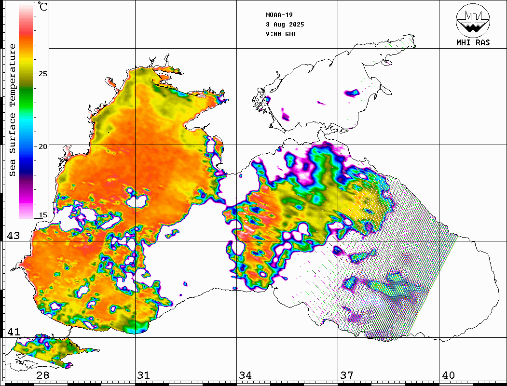This screenshot has width=507, height=386.
Task: Click the time label '9:00 GMT'
Action: coord(281,34)
